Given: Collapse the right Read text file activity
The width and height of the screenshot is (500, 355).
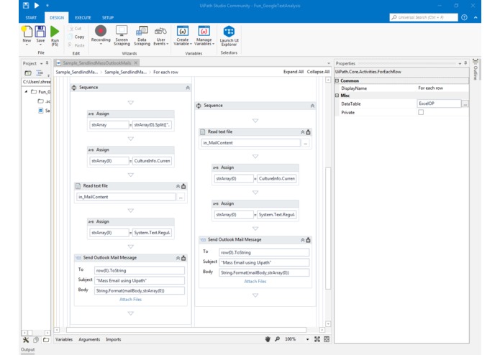Looking at the screenshot, I should click(302, 132).
